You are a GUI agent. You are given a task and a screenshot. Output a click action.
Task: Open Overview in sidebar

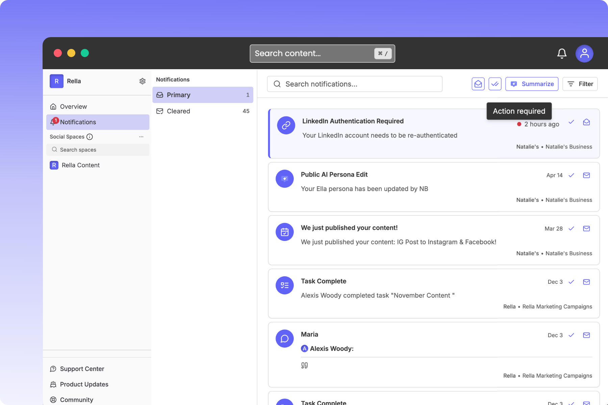98,107
